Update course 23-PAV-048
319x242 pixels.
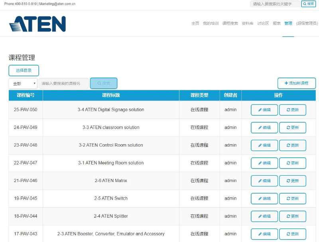pyautogui.click(x=293, y=145)
